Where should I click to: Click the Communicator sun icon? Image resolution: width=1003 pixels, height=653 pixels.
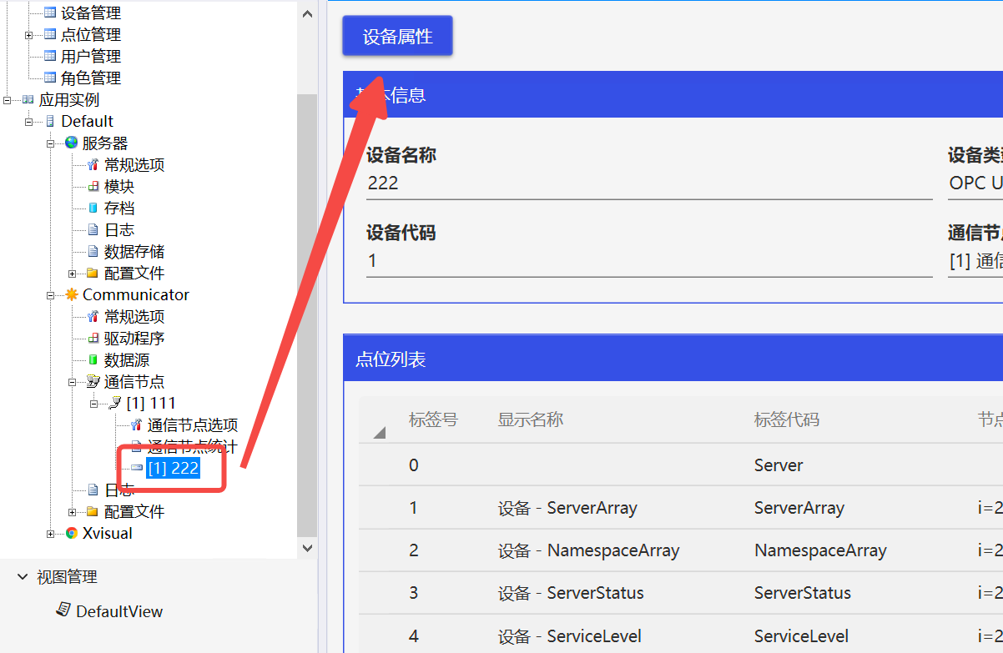[x=72, y=294]
